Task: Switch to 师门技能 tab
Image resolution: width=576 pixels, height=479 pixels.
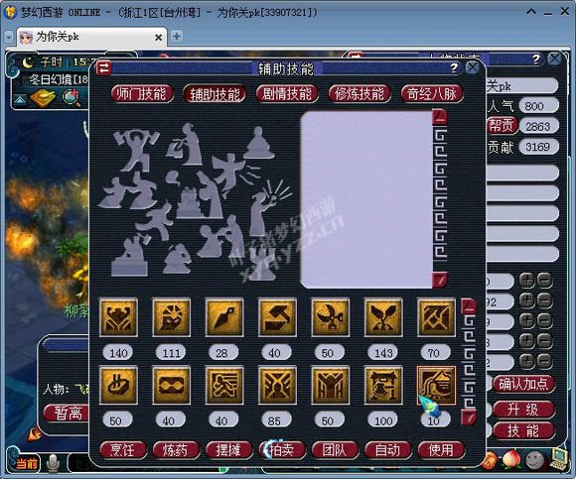Action: click(x=142, y=94)
